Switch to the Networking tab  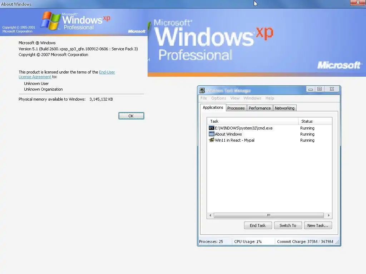tap(285, 108)
